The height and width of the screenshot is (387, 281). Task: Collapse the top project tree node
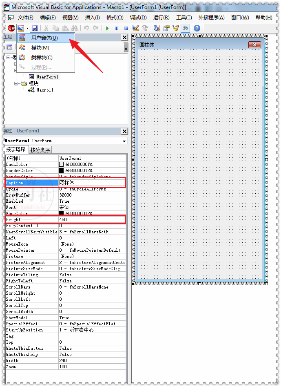[8, 57]
